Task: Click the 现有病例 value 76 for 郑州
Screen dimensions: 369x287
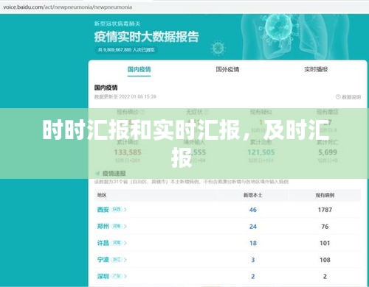Action: (x=325, y=227)
